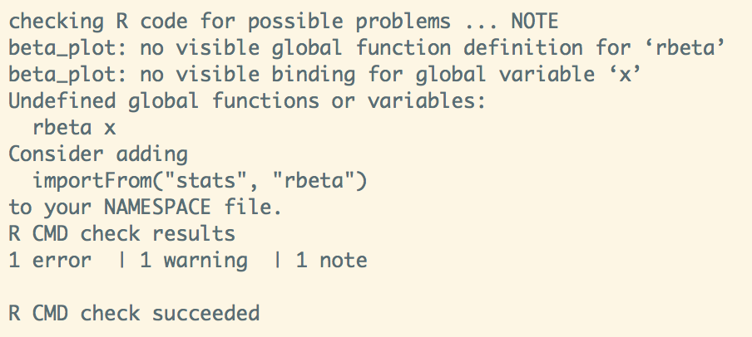Click the 'Undefined global functions or variables' line
752x337 pixels.
pos(247,101)
